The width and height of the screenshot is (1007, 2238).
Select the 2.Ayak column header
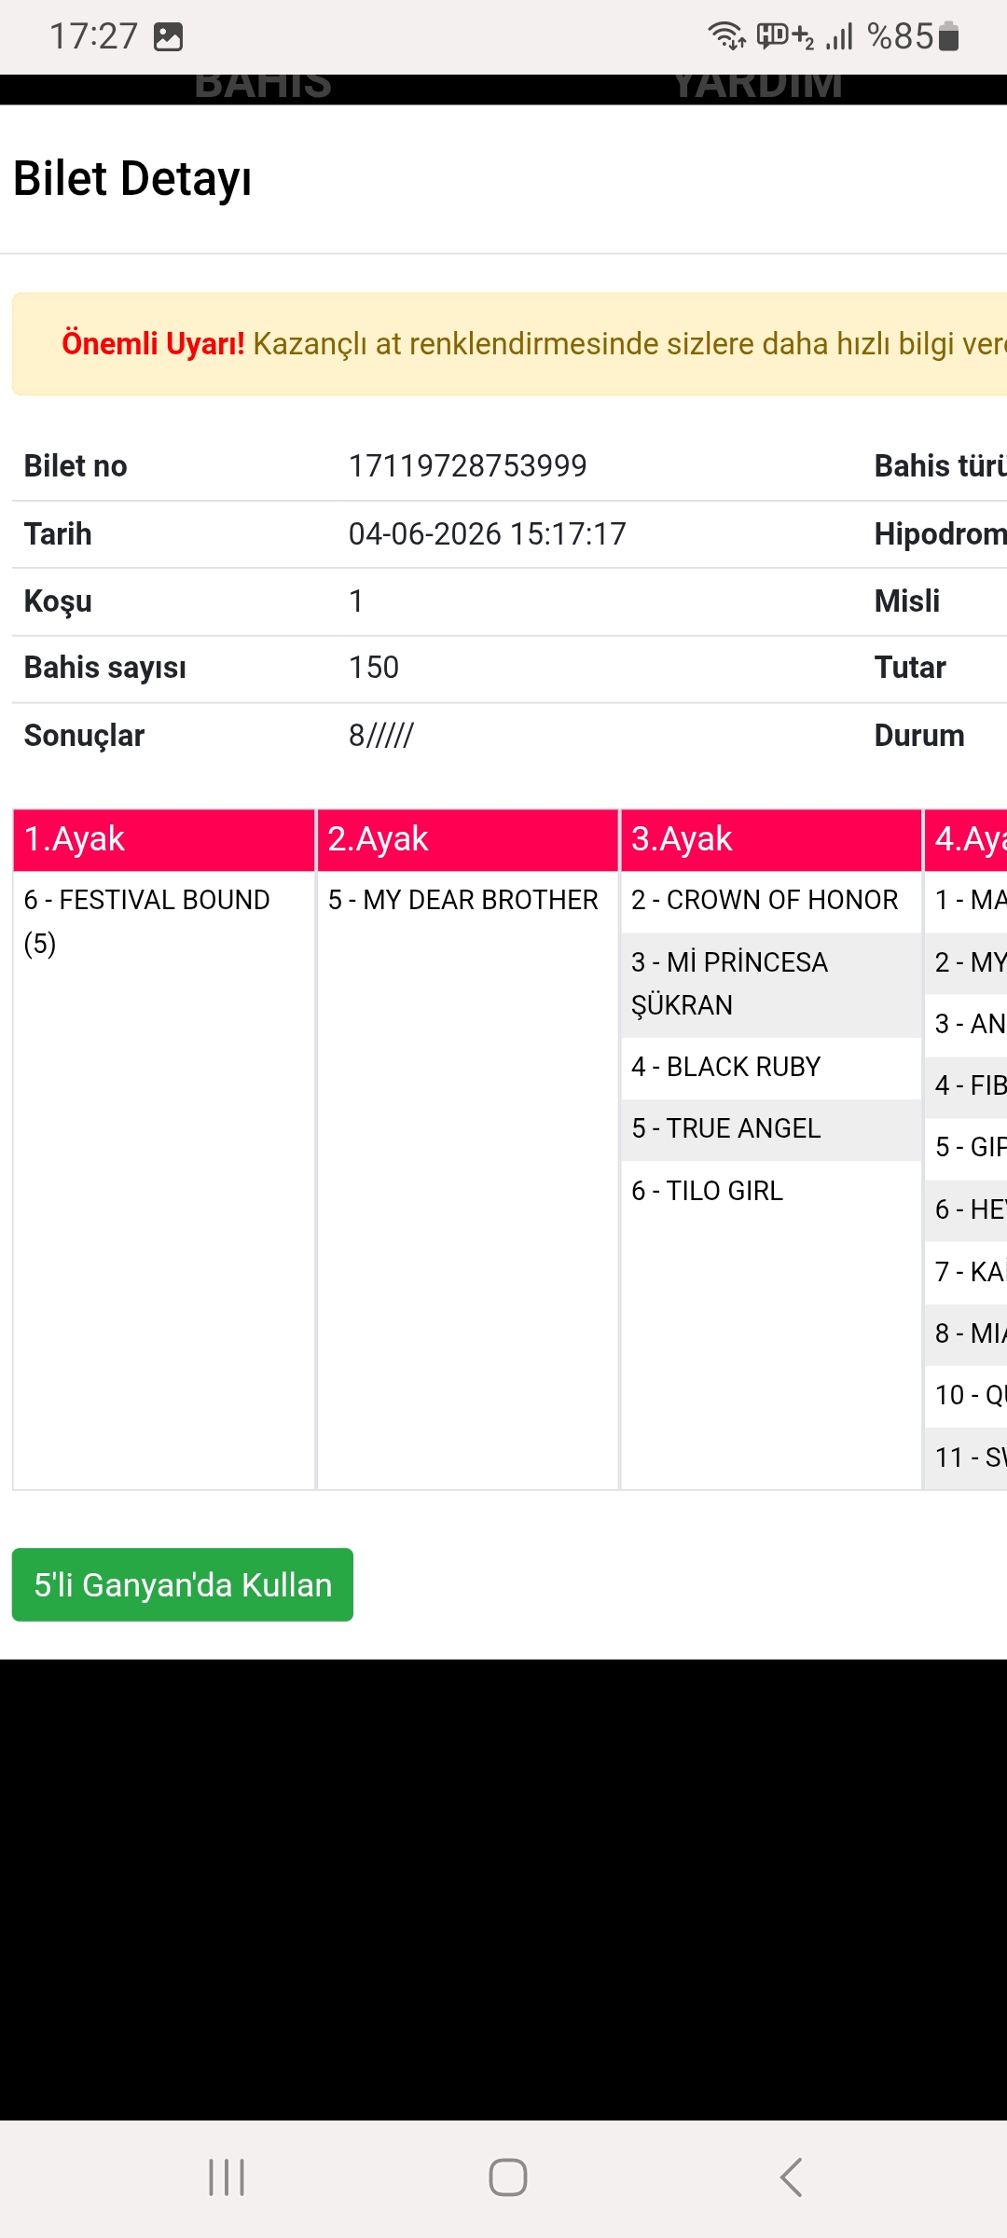pyautogui.click(x=468, y=839)
